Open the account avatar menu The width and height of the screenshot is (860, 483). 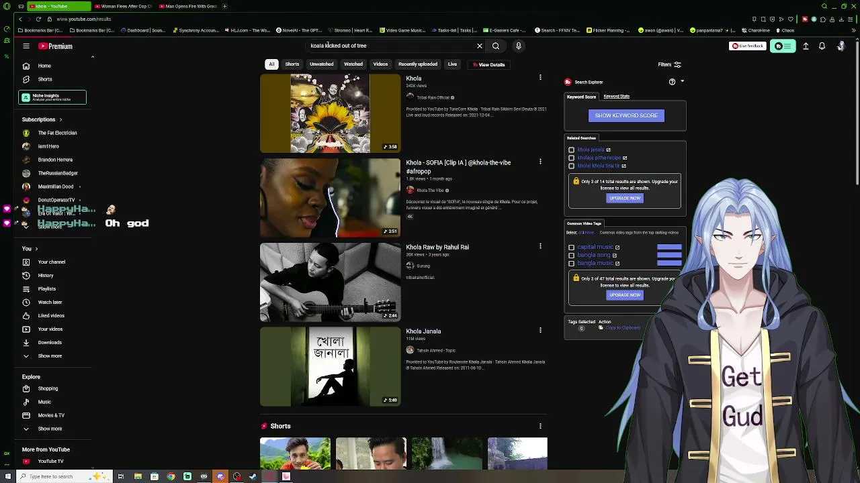[841, 46]
